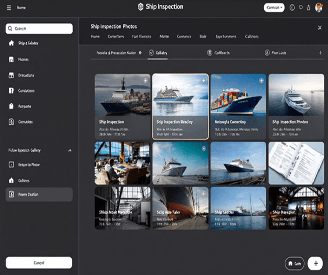The image size is (328, 275).
Task: Collapse the Full Inspection Gallery section
Action: click(70, 151)
